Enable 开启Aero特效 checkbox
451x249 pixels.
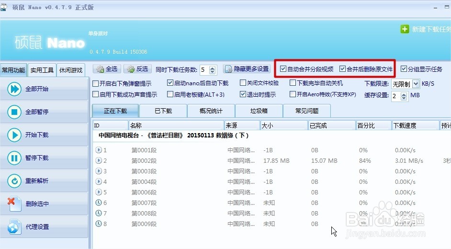click(x=293, y=94)
